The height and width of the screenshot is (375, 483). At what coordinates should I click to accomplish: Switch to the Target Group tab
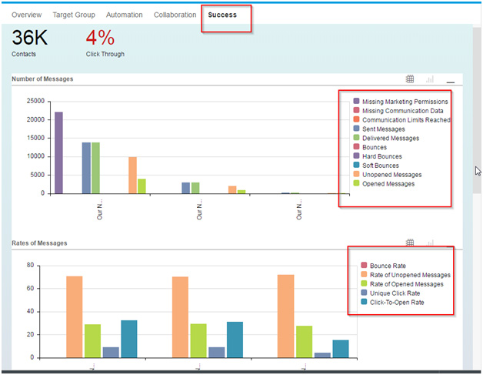coord(74,15)
